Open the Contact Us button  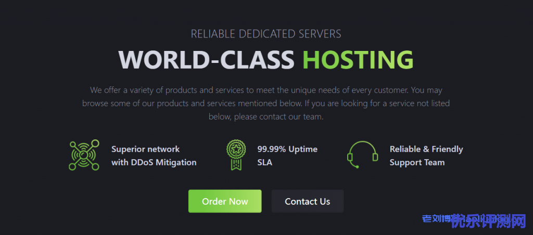pos(307,201)
